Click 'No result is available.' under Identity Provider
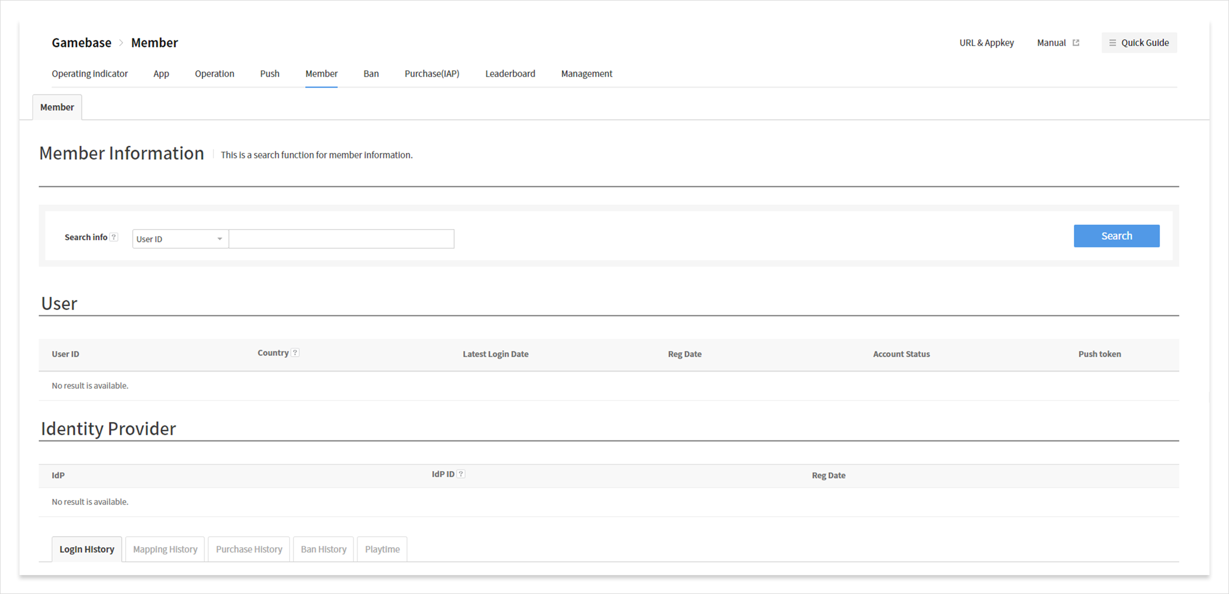Screen dimensions: 1229x594 (90, 502)
